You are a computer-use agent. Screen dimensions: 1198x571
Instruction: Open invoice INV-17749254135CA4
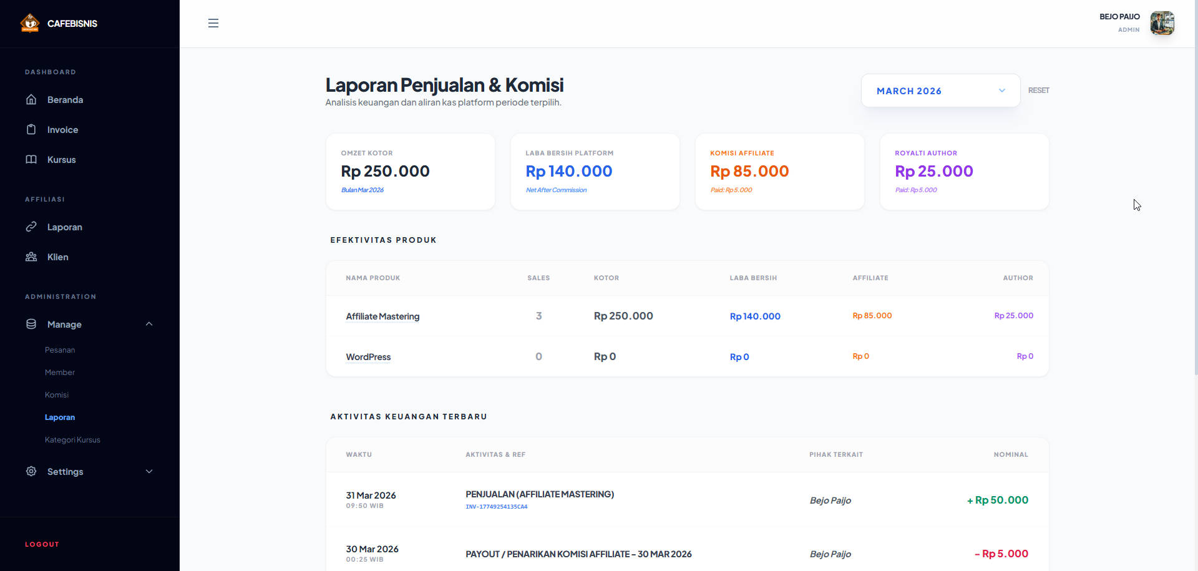(x=495, y=507)
